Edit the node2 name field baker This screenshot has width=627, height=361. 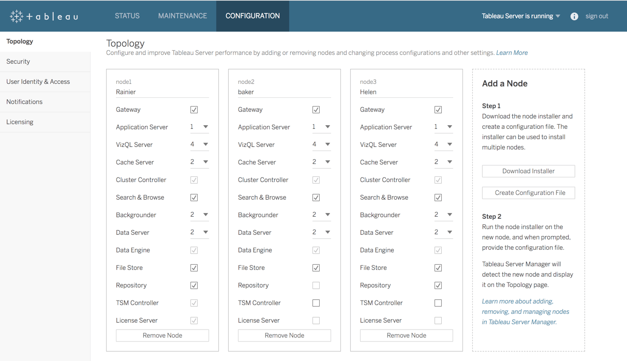coord(285,92)
